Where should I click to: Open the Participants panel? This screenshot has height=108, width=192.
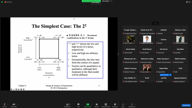pos(67,105)
